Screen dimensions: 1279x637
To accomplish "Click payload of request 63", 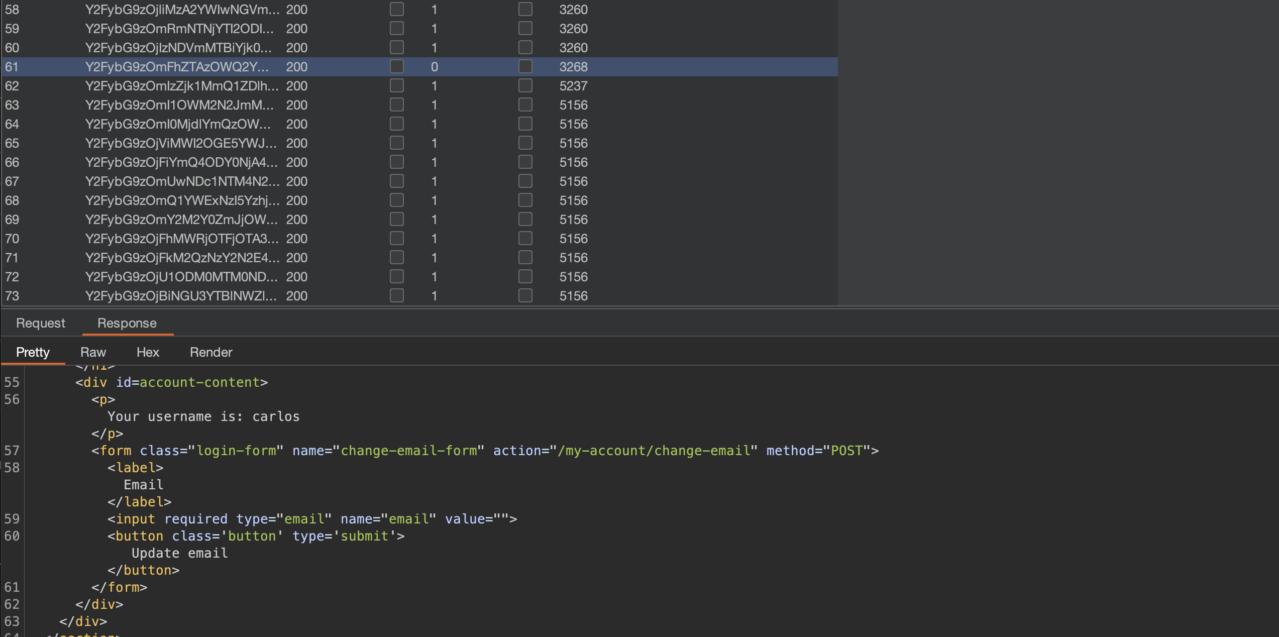I will [x=179, y=105].
